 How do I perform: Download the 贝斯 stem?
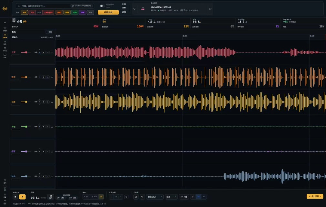tap(52, 102)
